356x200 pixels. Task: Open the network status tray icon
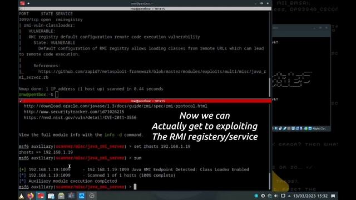click(269, 196)
